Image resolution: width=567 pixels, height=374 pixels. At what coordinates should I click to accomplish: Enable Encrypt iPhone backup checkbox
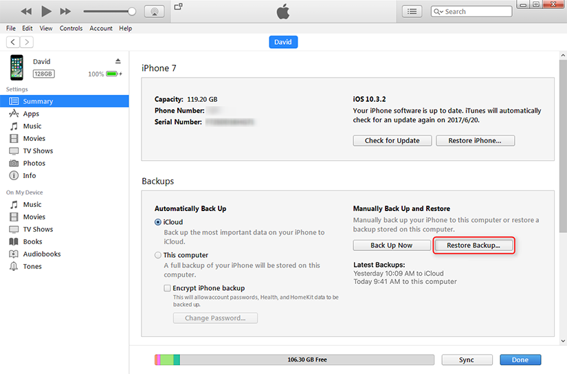(x=167, y=288)
